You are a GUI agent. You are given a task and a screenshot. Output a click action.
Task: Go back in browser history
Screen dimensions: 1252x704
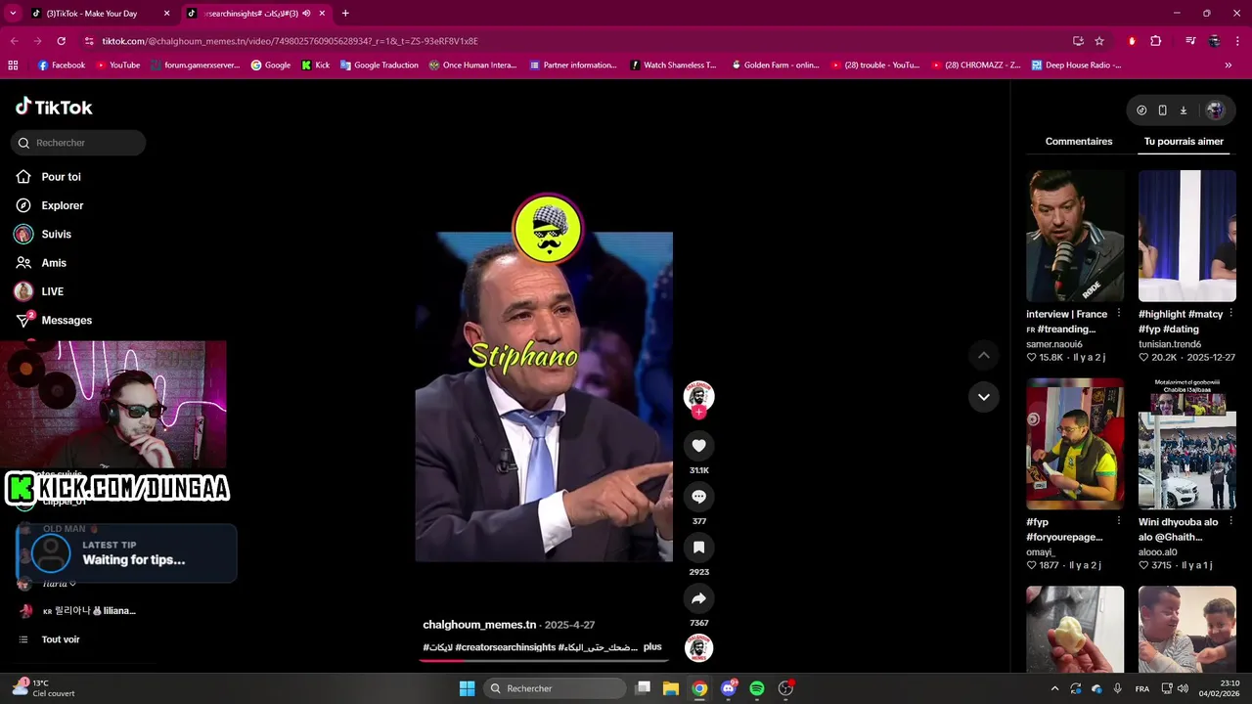[x=14, y=41]
